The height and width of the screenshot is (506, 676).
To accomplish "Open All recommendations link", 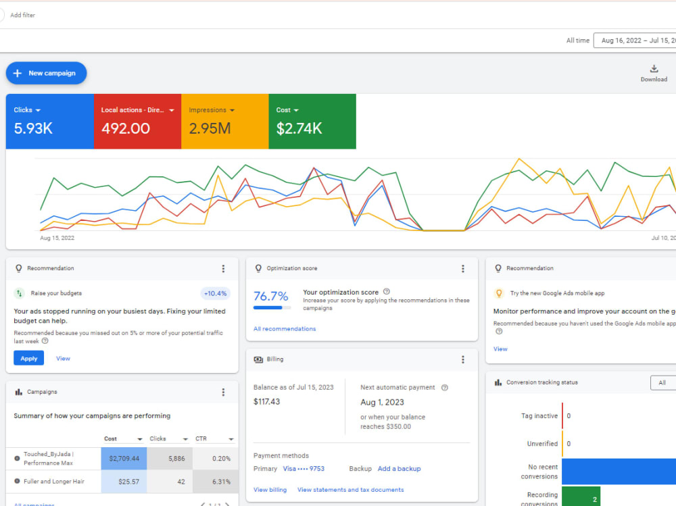I will [x=285, y=329].
